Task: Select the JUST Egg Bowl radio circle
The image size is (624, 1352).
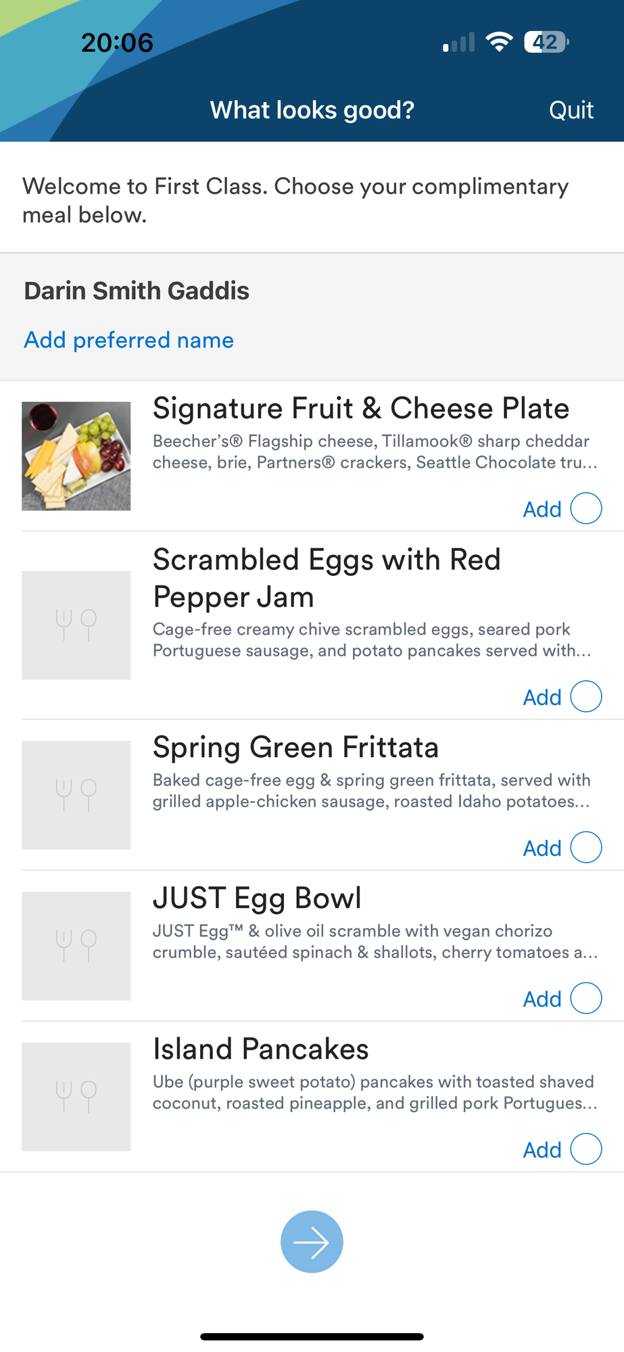Action: [x=586, y=998]
